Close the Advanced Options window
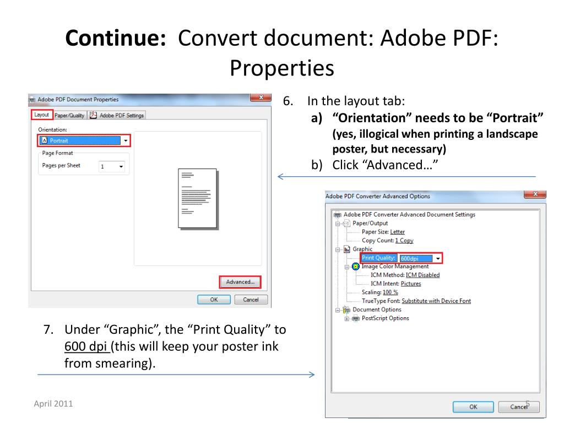Viewport: 564px width, 423px height. (535, 194)
